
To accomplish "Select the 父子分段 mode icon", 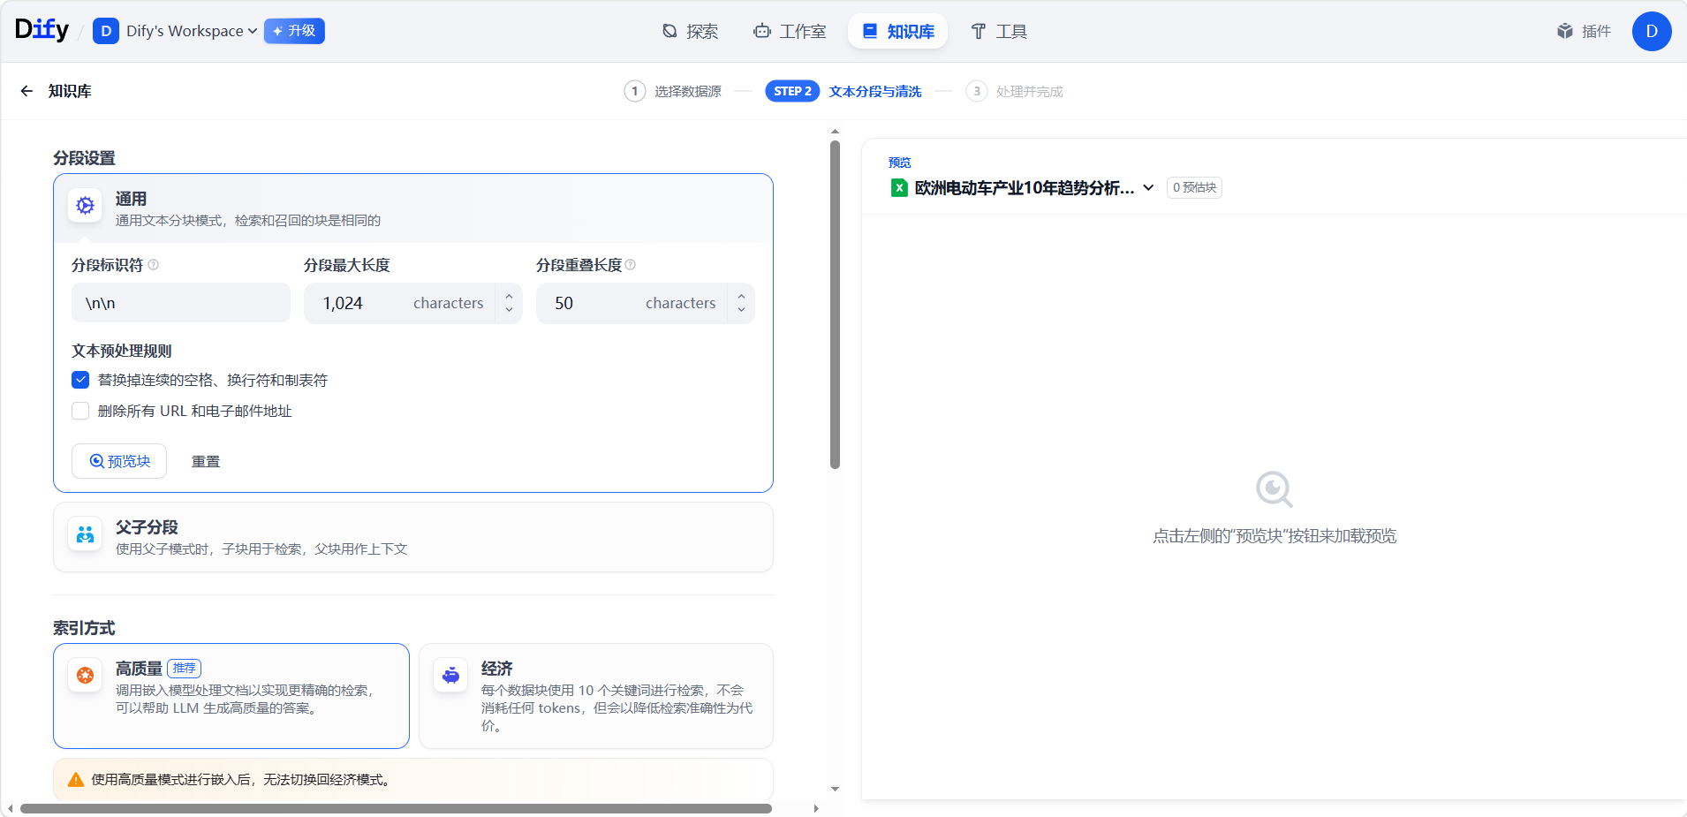I will [86, 534].
